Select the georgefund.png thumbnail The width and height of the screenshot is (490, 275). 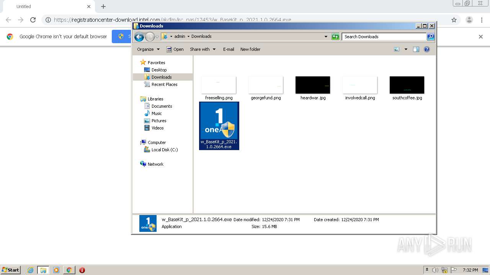pyautogui.click(x=266, y=85)
